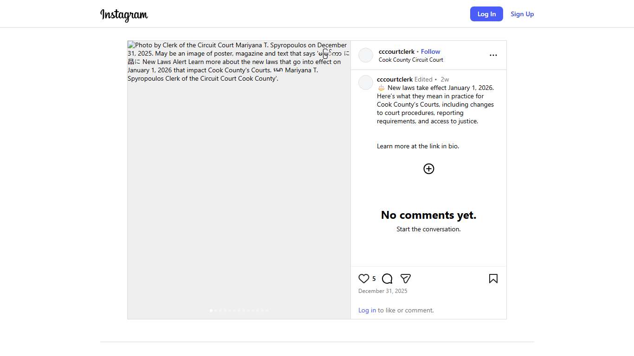This screenshot has width=634, height=356.
Task: Open cccourtclerk profile from the post header
Action: click(396, 51)
